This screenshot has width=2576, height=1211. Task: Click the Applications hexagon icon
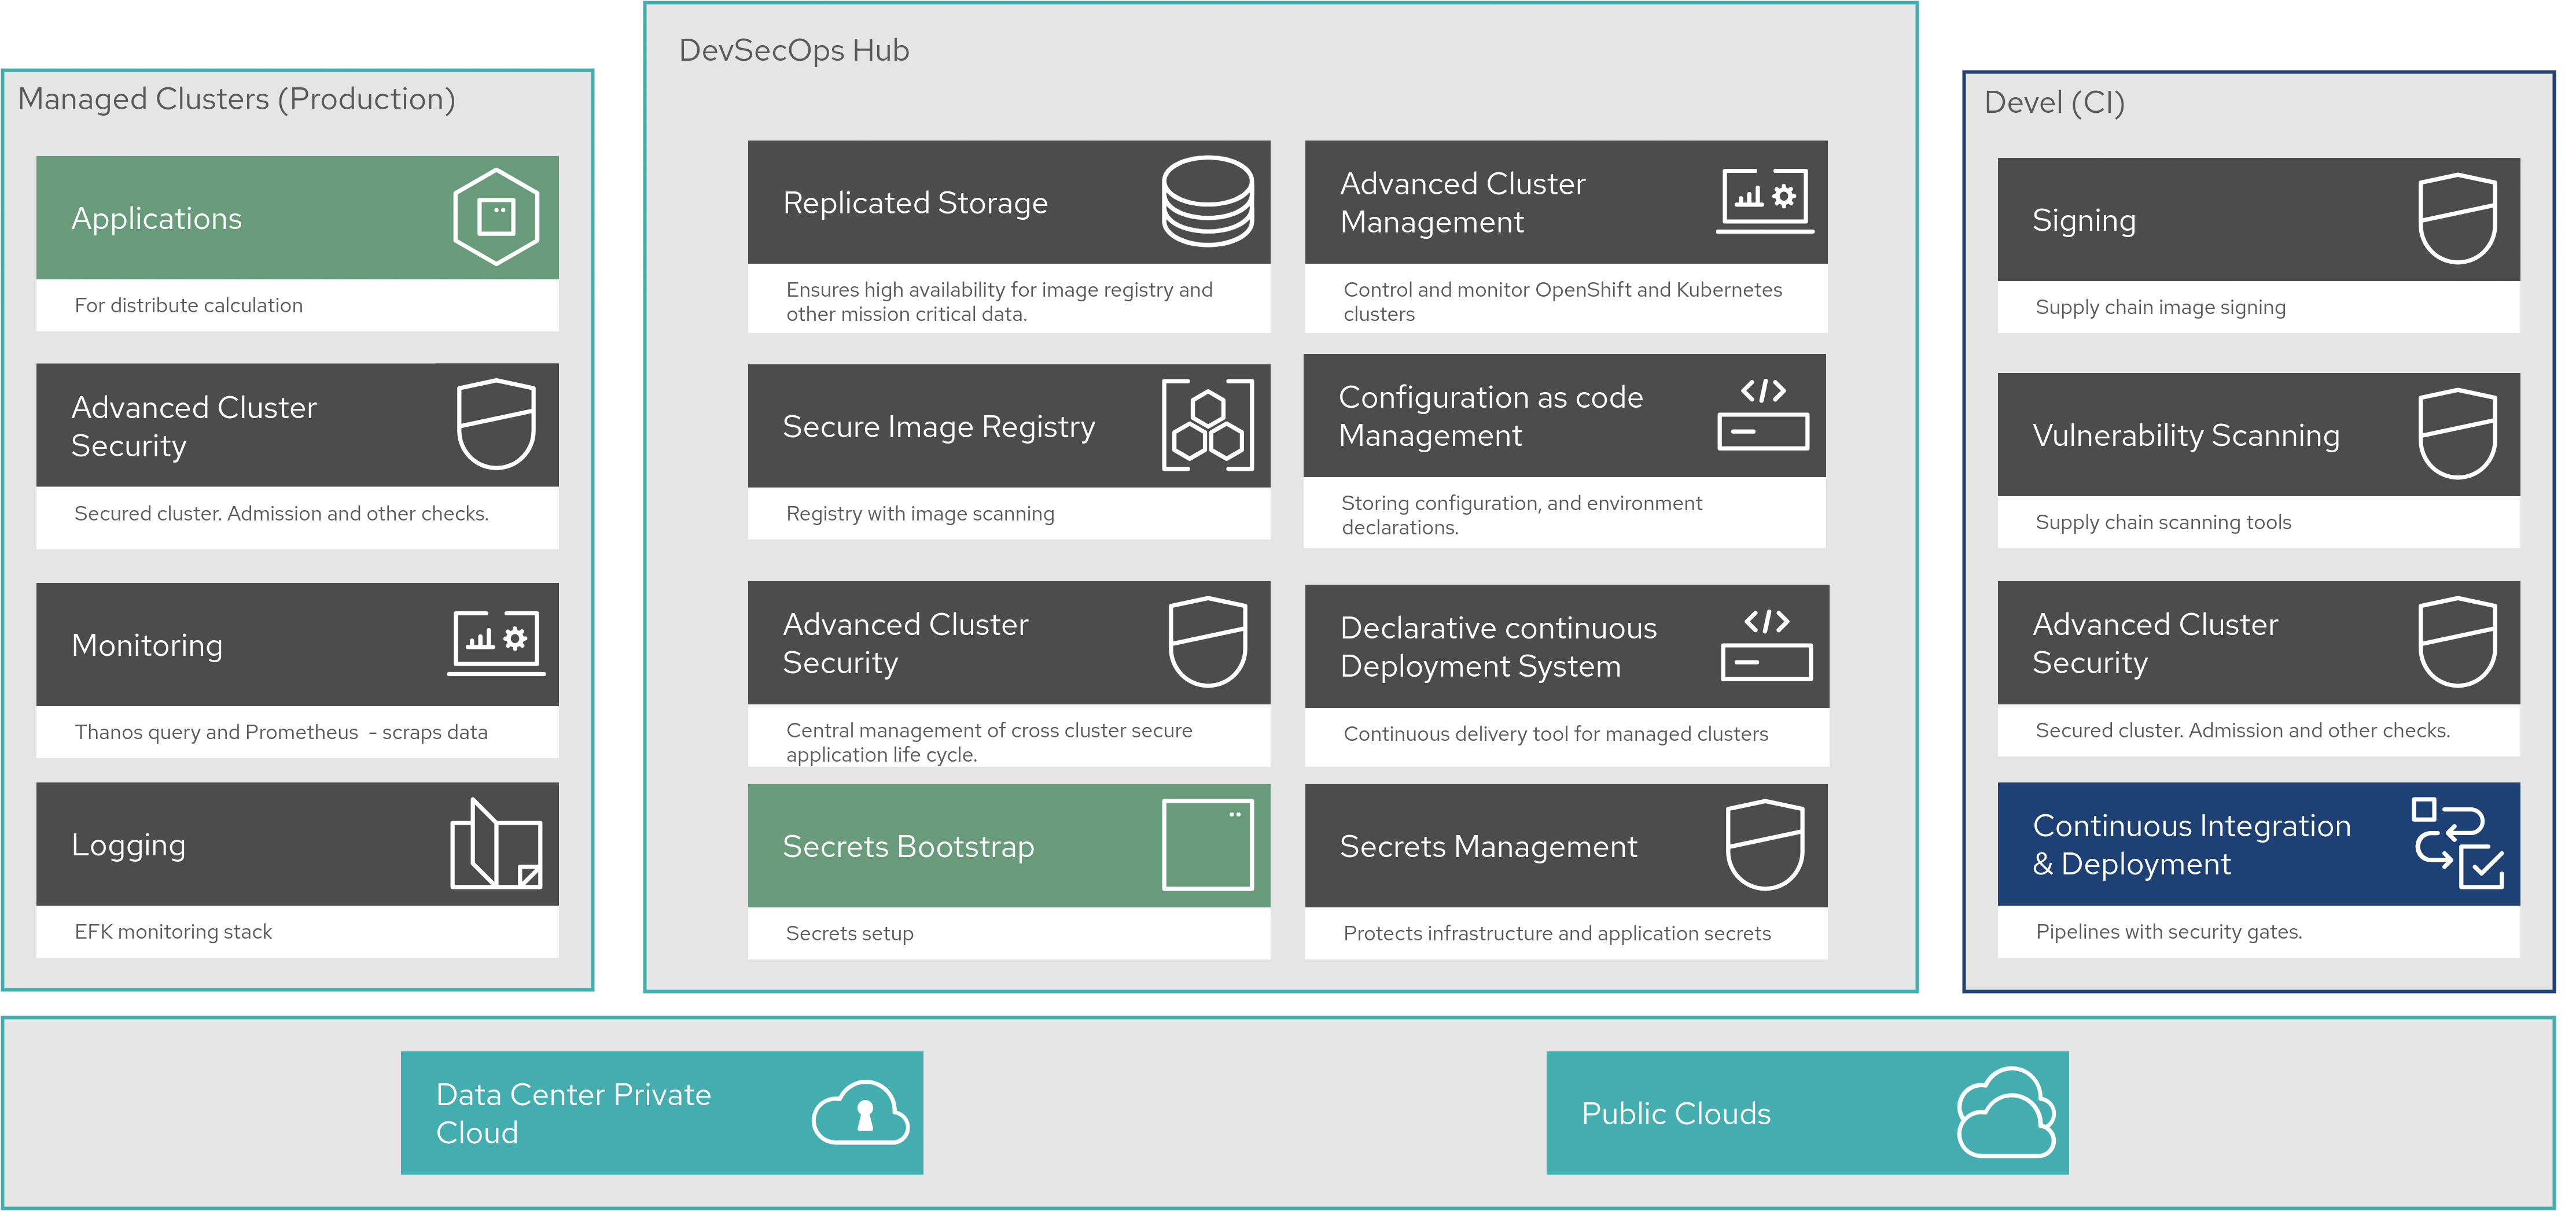(496, 217)
